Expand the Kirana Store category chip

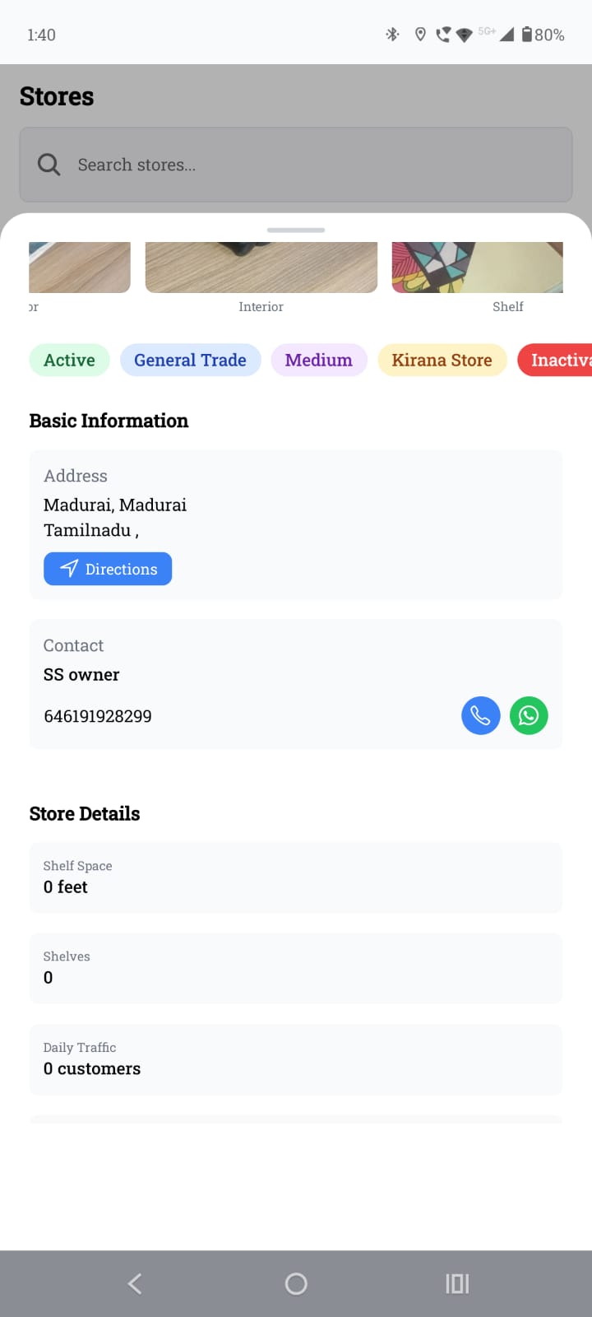pyautogui.click(x=442, y=360)
